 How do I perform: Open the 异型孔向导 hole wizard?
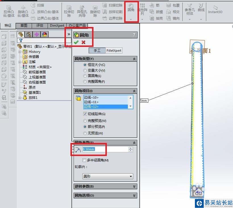click(x=82, y=11)
